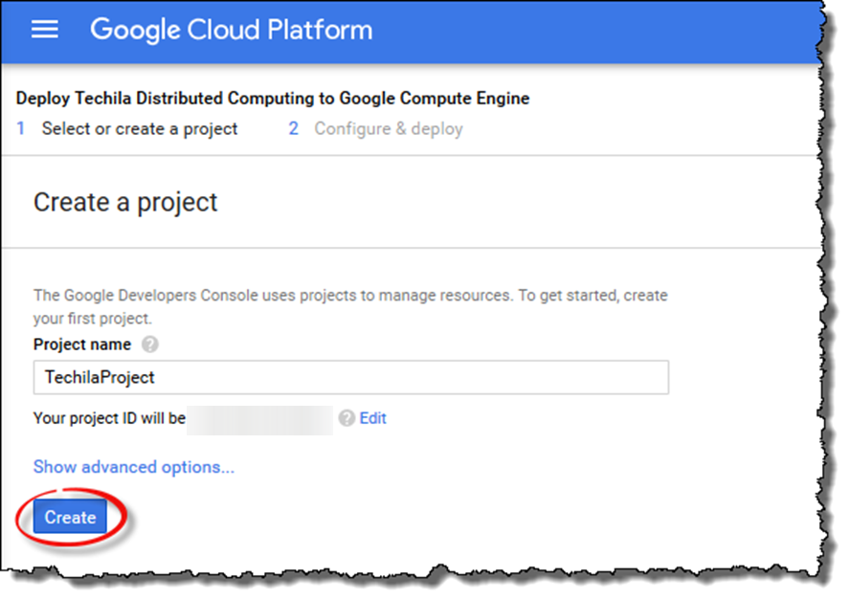Click the 'Project name' field label
The image size is (850, 600).
(x=83, y=344)
